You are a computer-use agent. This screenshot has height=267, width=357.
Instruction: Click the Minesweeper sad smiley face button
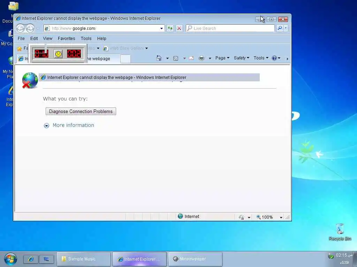(58, 54)
